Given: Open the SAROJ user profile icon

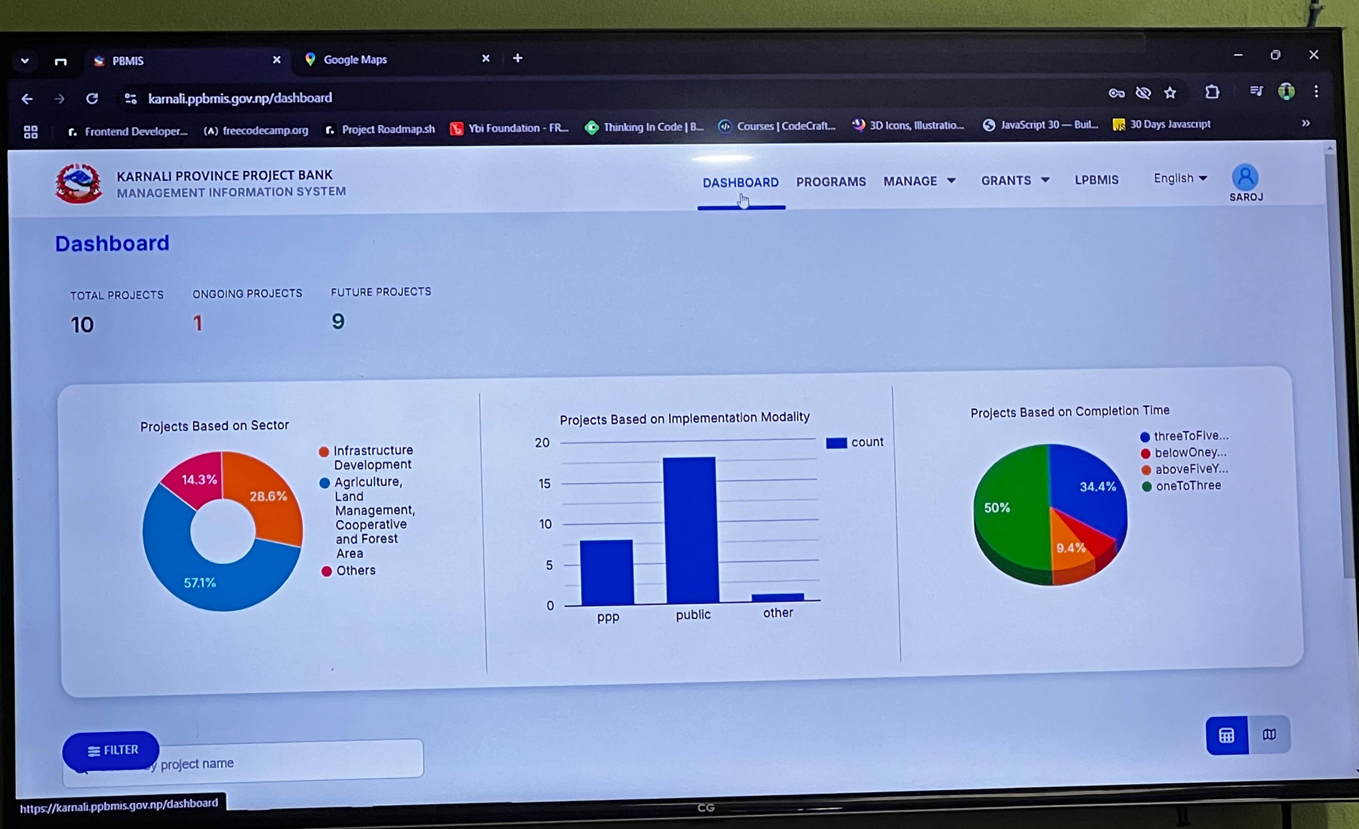Looking at the screenshot, I should point(1245,177).
